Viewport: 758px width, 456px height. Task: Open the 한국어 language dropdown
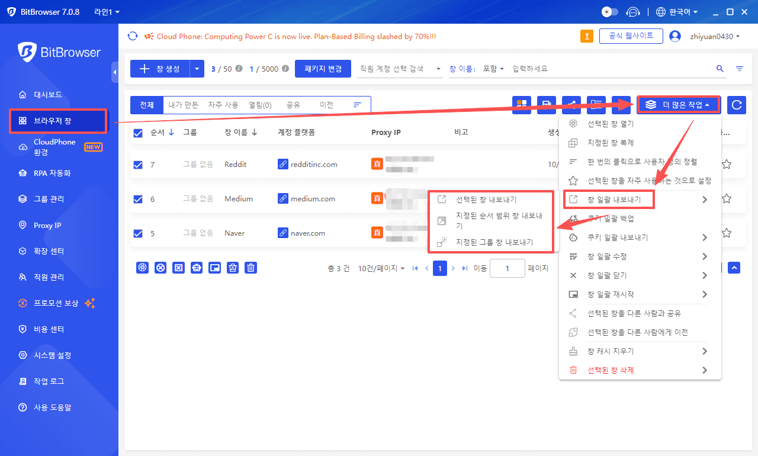[x=677, y=12]
